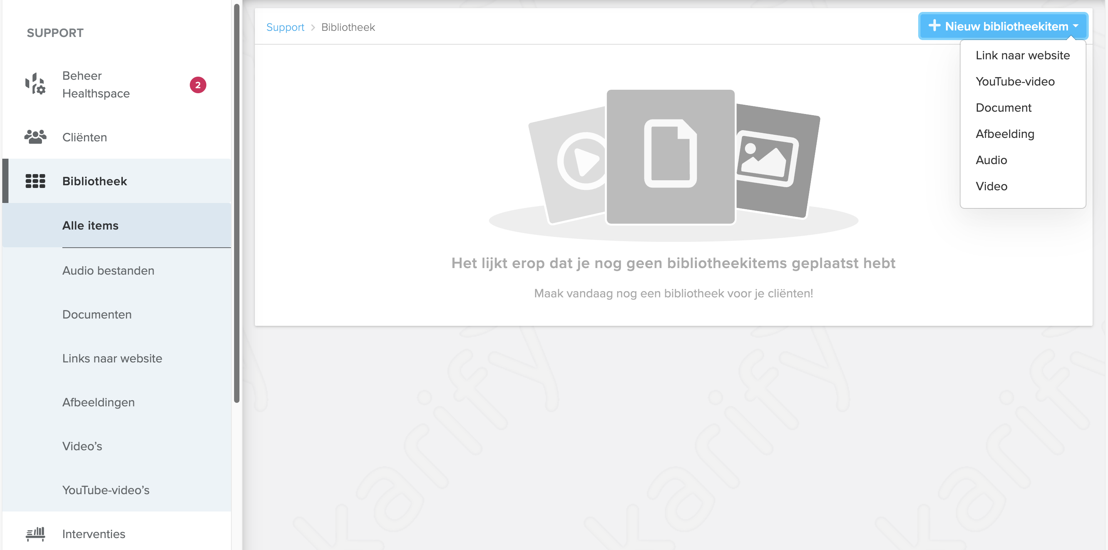Pick Afbeelding in the dropdown menu

1023,134
